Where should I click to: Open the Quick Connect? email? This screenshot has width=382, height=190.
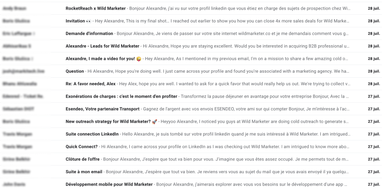point(191,147)
